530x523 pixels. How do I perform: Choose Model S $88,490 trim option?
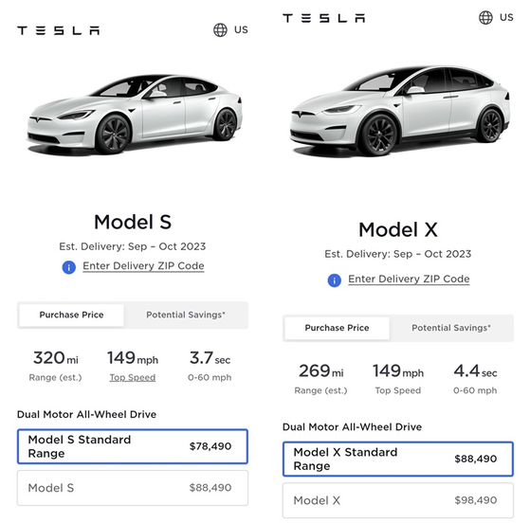[x=133, y=488]
